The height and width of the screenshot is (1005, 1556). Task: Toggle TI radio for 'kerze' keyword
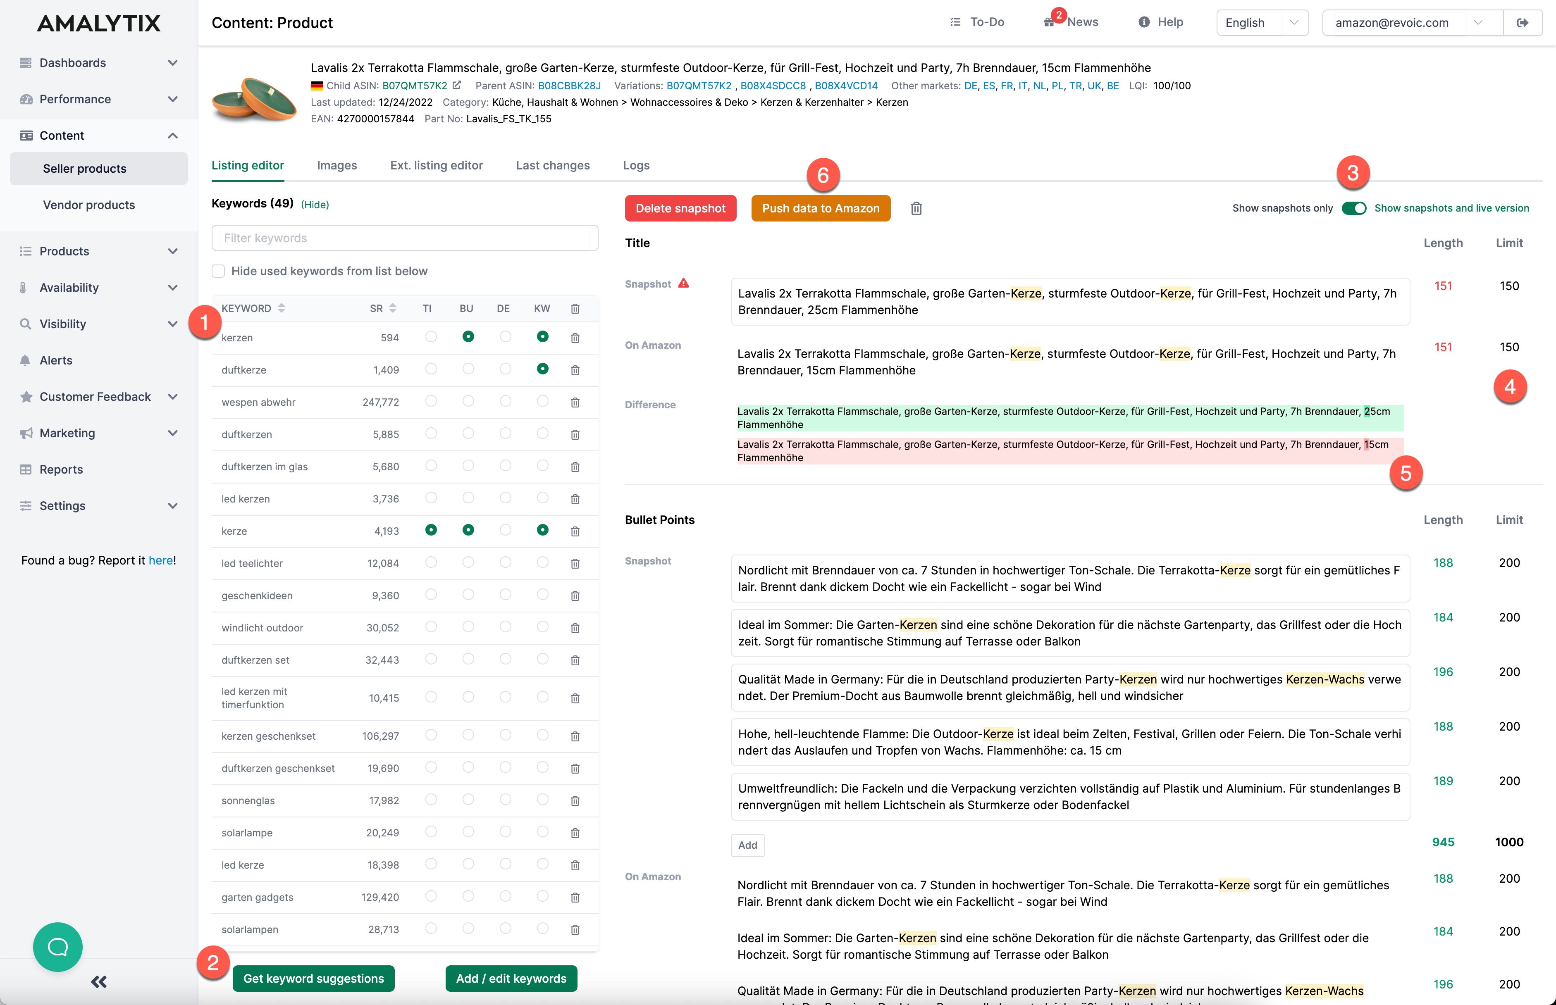431,530
